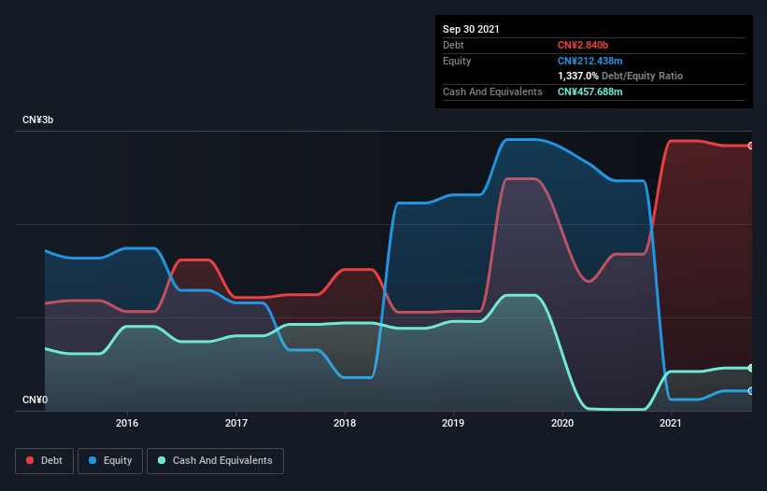This screenshot has height=491, width=767.
Task: Click the CN¥2.840b debt value
Action: coord(583,45)
